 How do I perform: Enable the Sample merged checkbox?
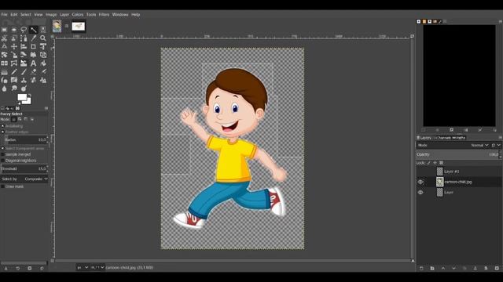2,154
